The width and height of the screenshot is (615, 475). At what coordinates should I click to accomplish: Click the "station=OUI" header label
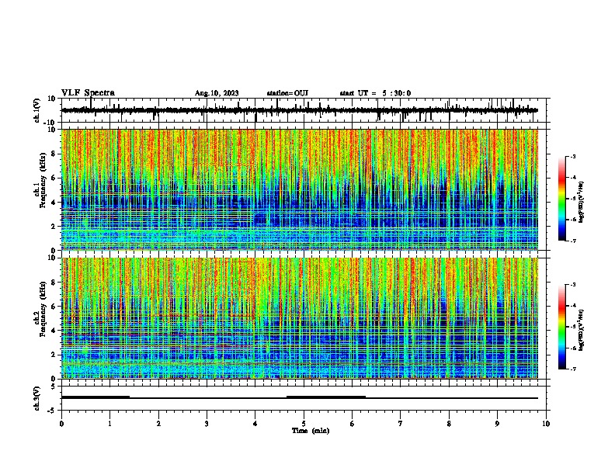pos(287,93)
